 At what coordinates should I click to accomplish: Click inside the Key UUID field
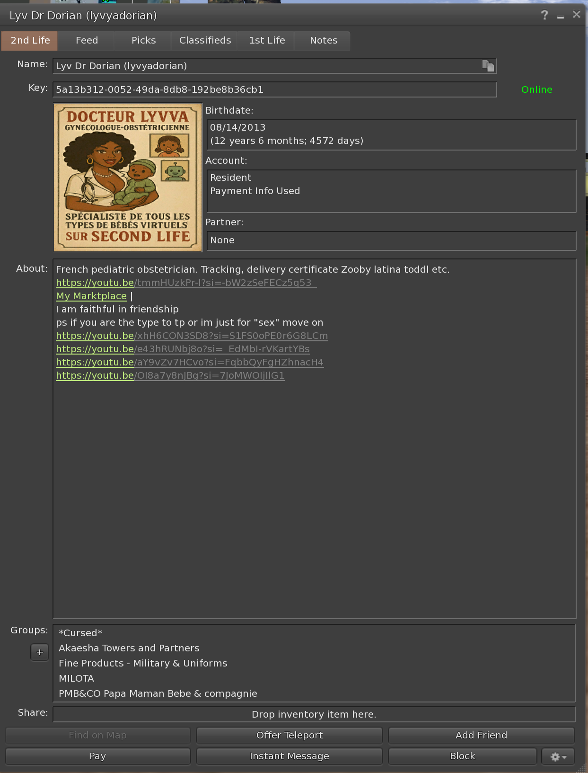coord(274,89)
